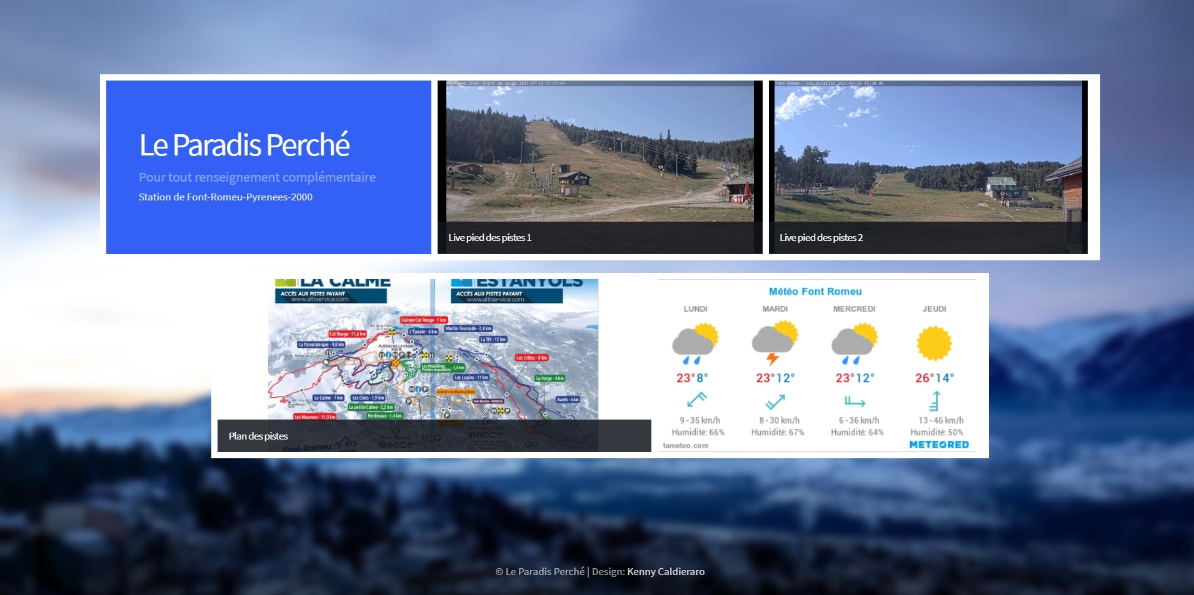The width and height of the screenshot is (1194, 595).
Task: Open the Le Paradis Perché blue info tile
Action: [x=269, y=167]
